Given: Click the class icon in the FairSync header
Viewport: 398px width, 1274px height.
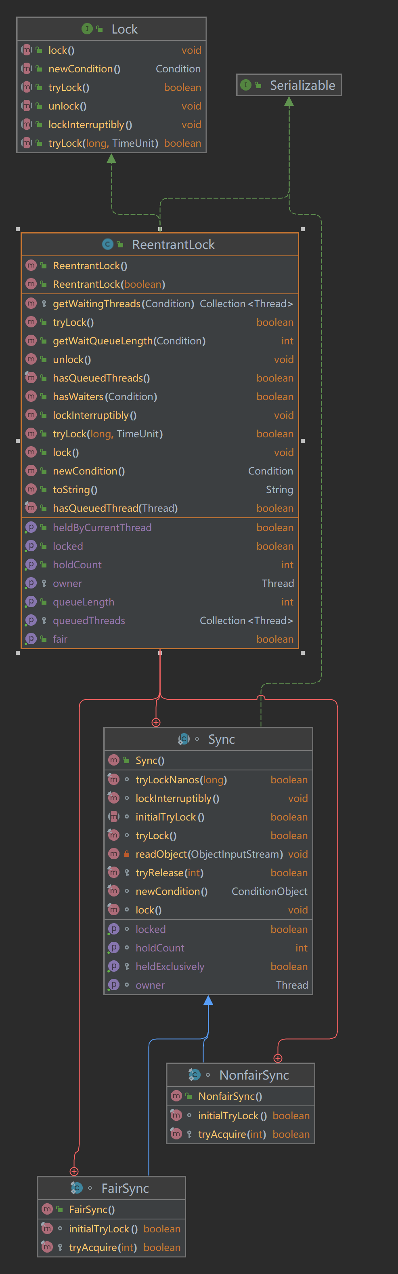Looking at the screenshot, I should 77,1188.
